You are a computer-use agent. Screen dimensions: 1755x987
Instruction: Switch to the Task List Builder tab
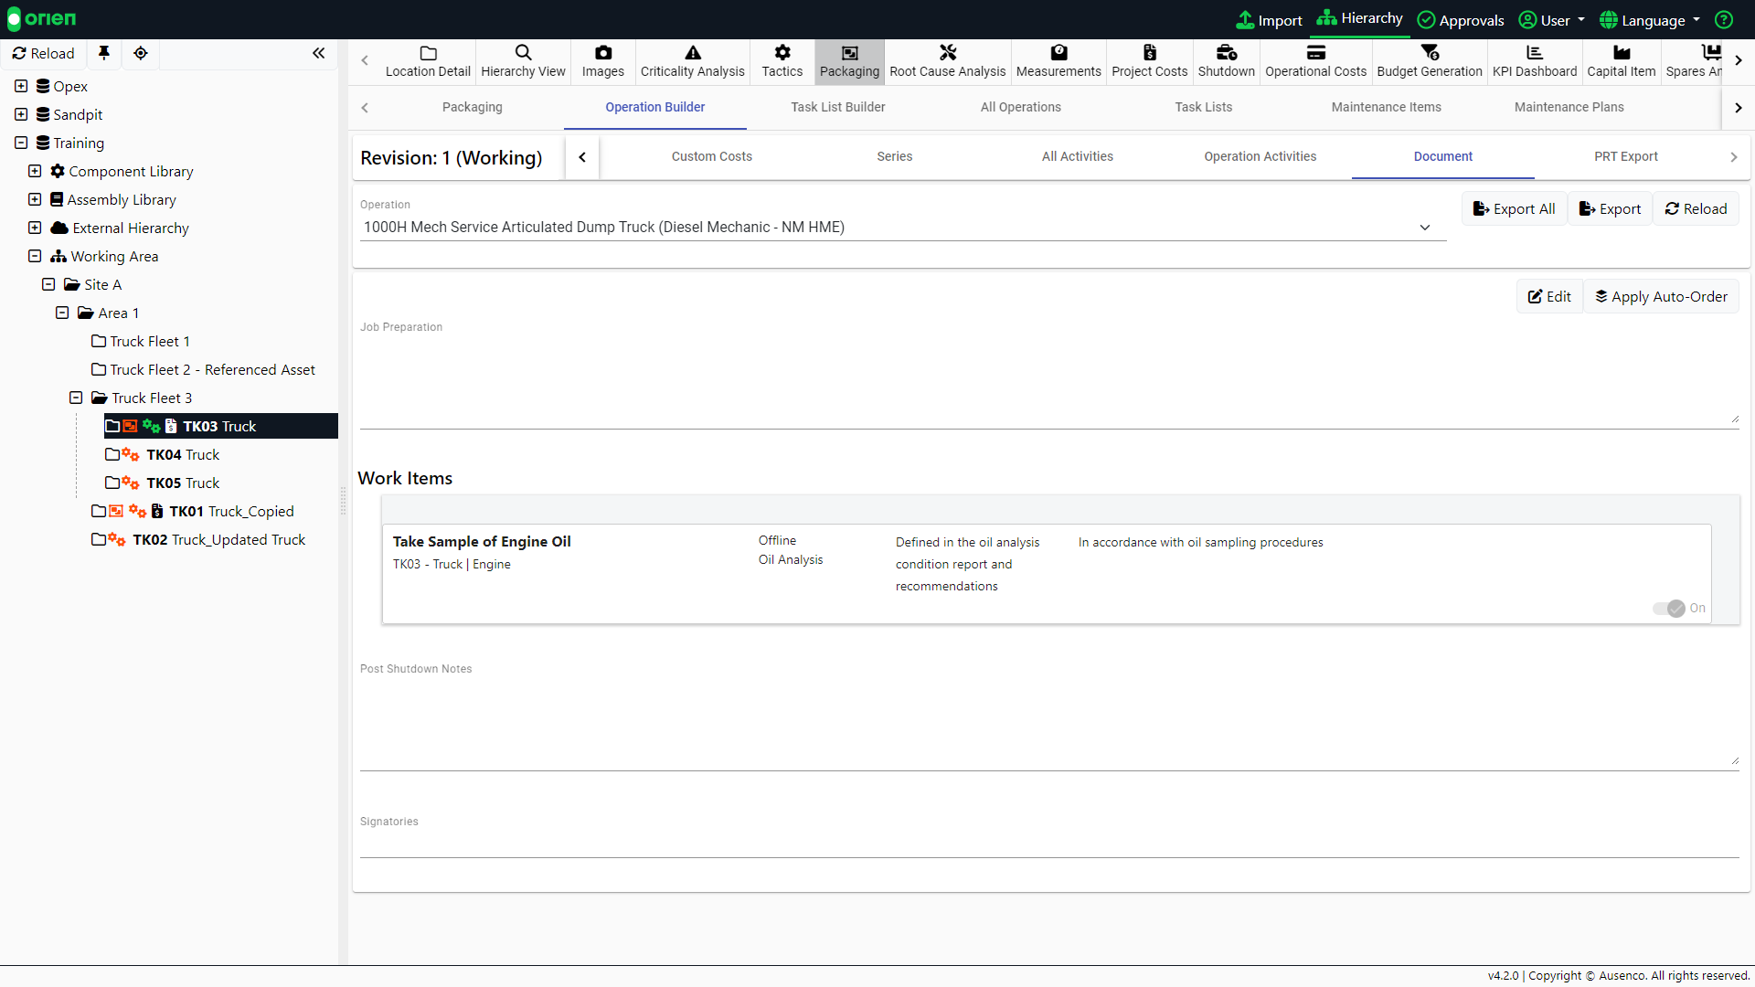point(837,107)
